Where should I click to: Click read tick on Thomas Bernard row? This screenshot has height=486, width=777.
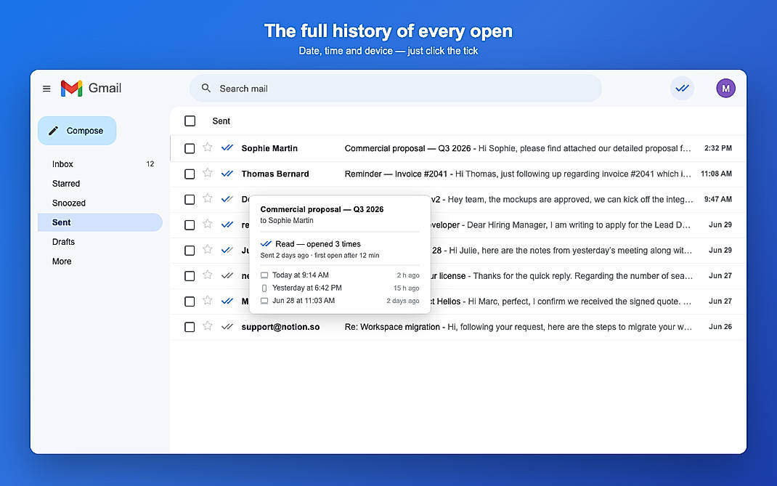[227, 174]
